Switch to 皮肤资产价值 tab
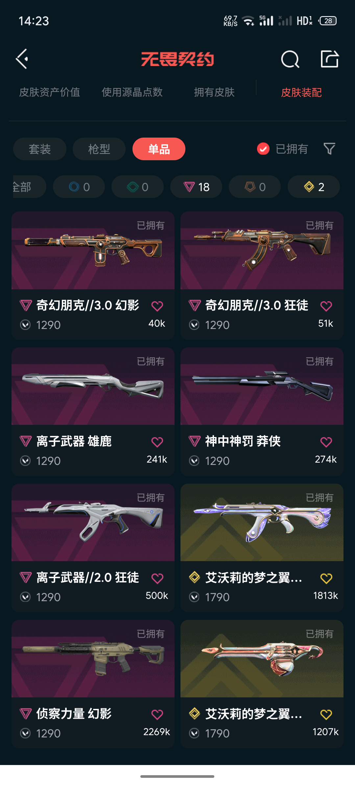Image resolution: width=355 pixels, height=788 pixels. click(50, 92)
